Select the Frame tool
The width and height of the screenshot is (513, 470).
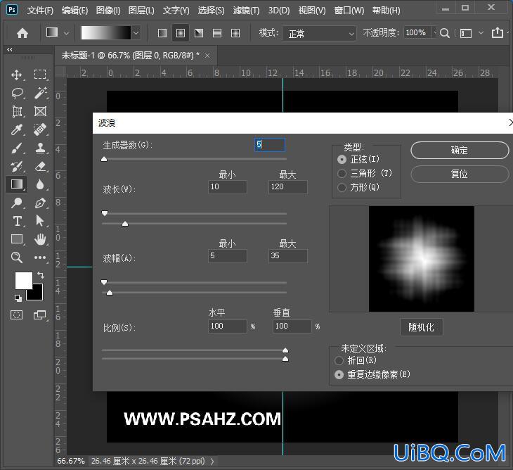click(x=40, y=111)
